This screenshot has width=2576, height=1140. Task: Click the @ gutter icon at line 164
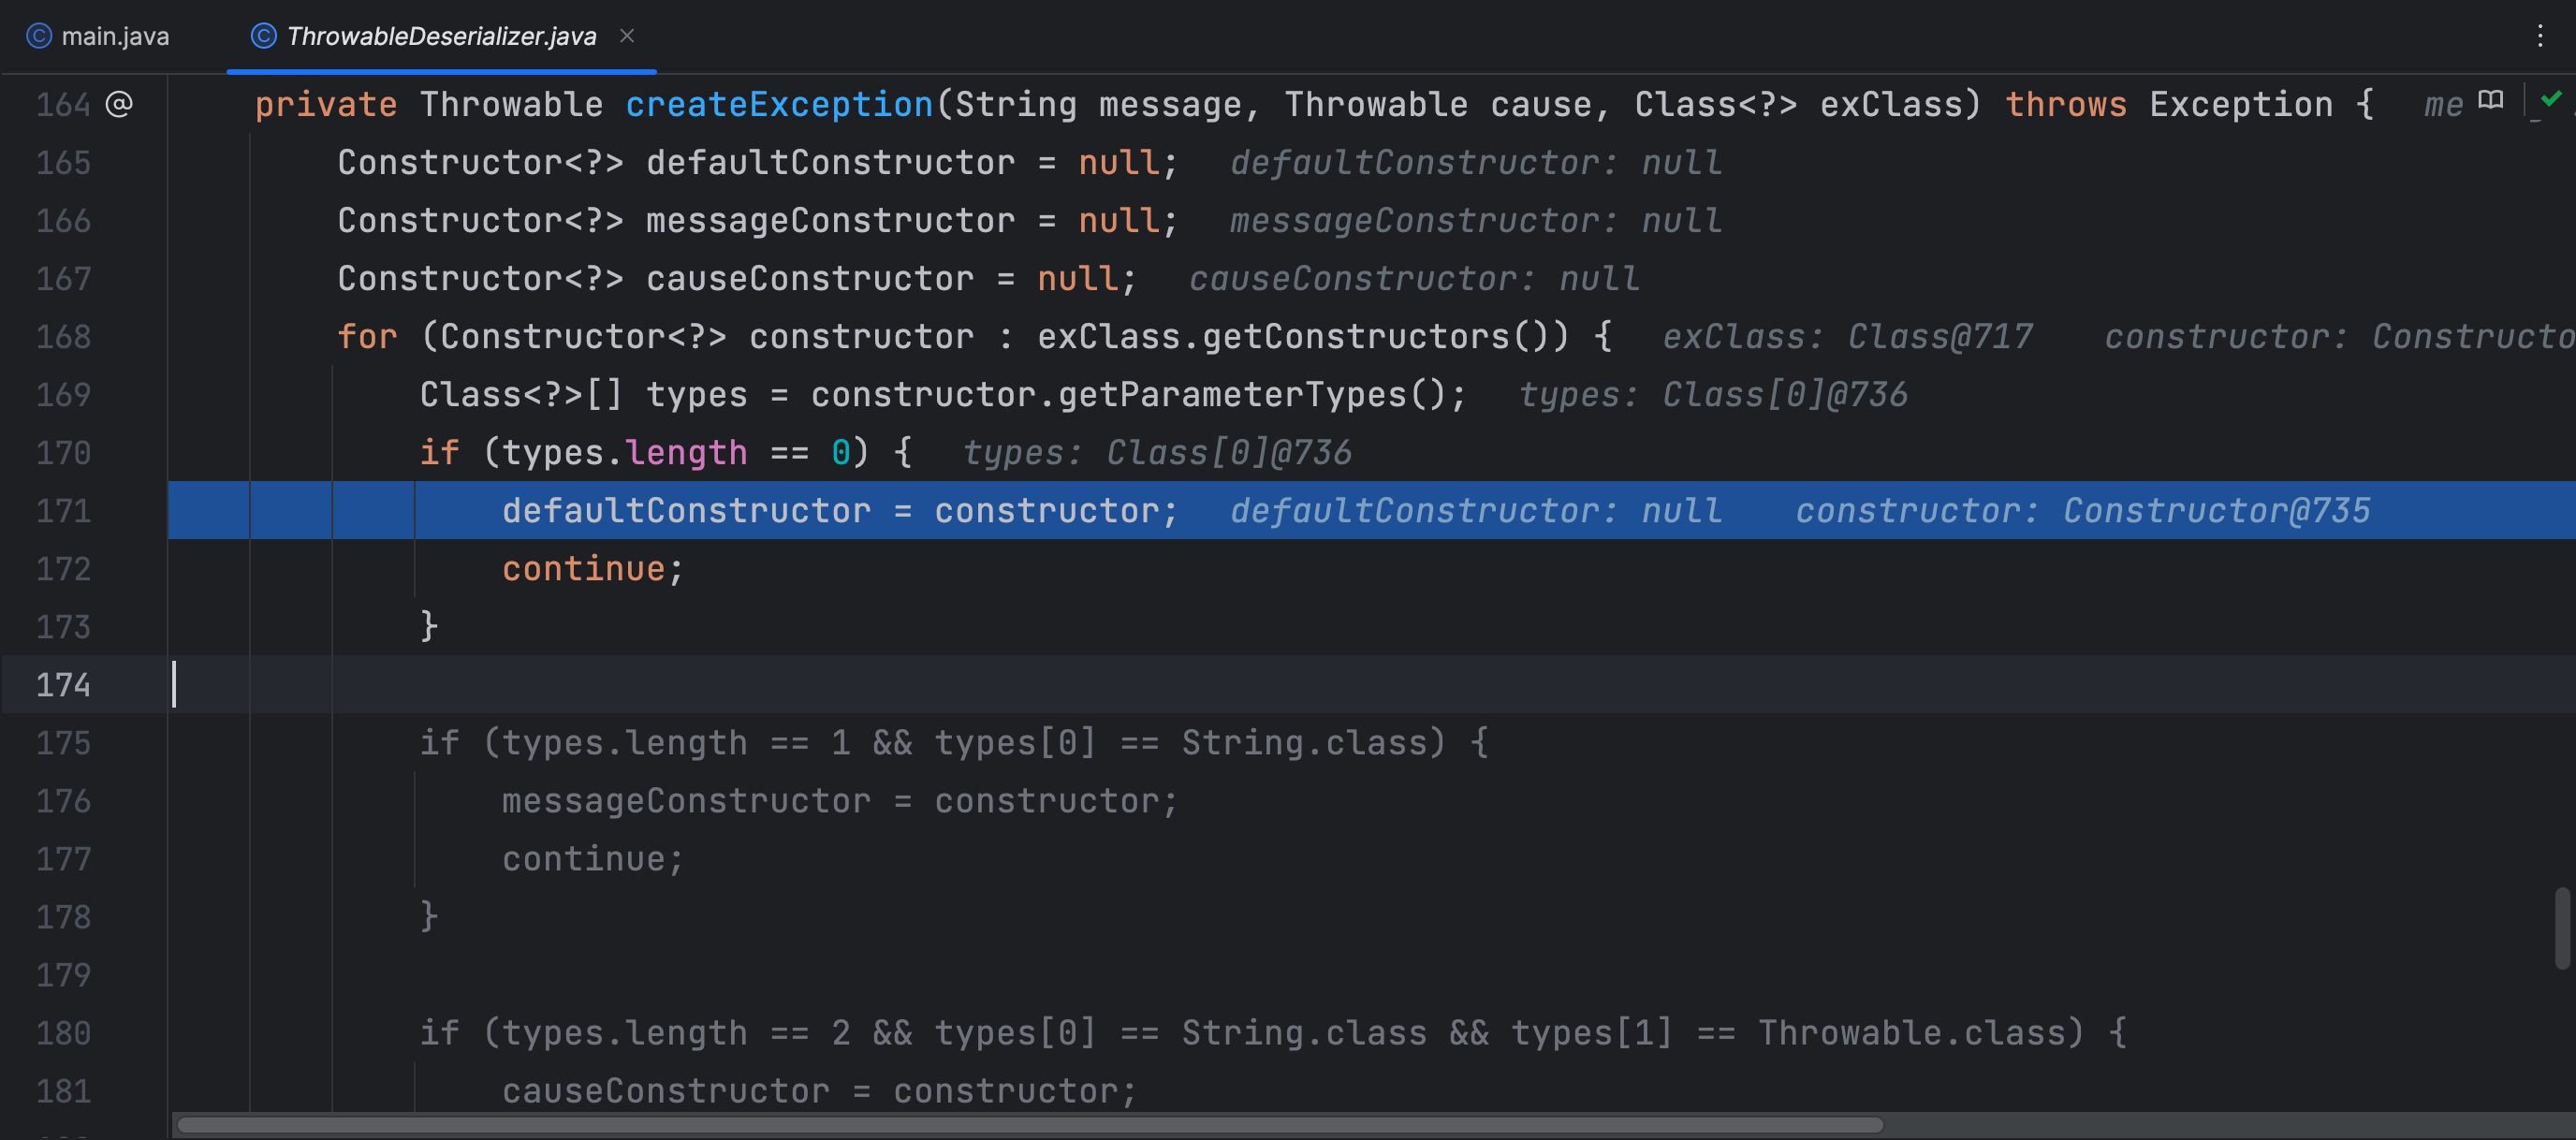tap(119, 104)
